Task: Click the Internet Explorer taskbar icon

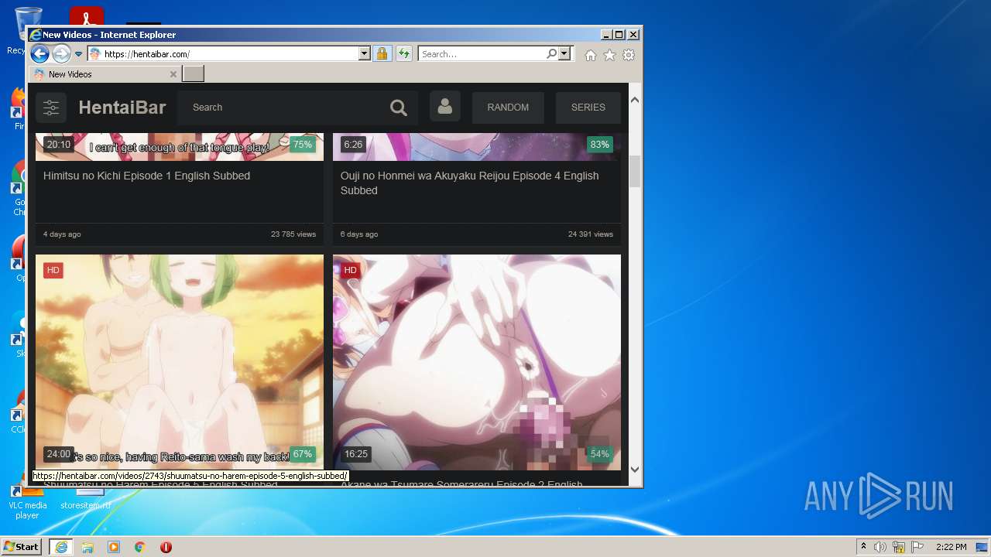Action: (61, 547)
